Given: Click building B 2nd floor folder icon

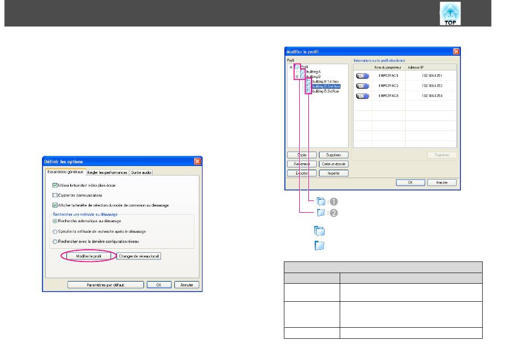Looking at the screenshot, I should pyautogui.click(x=308, y=86).
